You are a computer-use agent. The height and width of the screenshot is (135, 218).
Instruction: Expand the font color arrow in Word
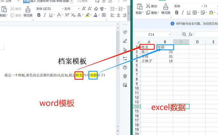point(99,15)
